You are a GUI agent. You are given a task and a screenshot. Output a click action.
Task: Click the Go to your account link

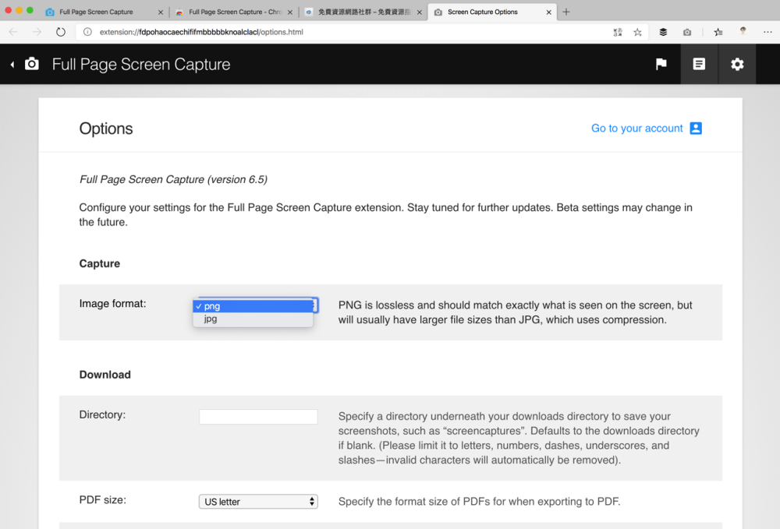(636, 128)
